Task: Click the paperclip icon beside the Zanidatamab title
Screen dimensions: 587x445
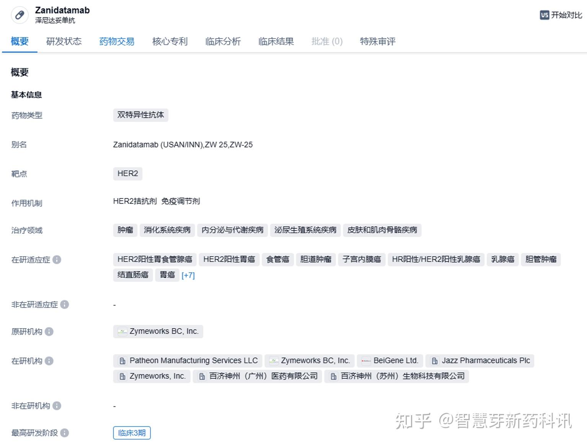Action: (19, 15)
